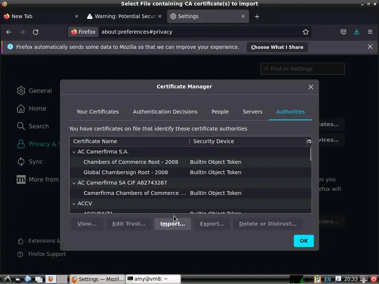Click the taskbar clock showing 20:33
The image size is (379, 284).
coord(351,279)
